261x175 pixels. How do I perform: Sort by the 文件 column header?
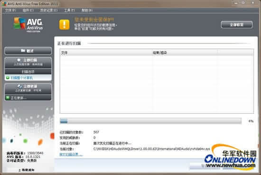click(106, 53)
